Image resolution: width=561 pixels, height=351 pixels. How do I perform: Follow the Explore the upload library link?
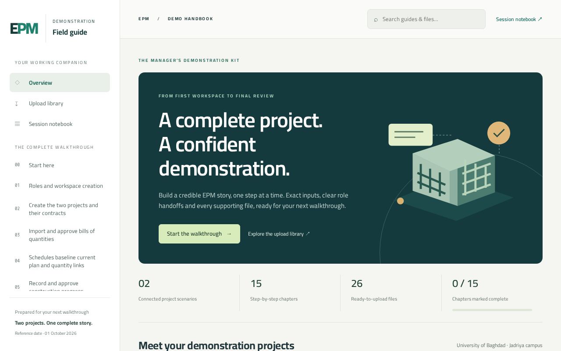[x=279, y=234]
